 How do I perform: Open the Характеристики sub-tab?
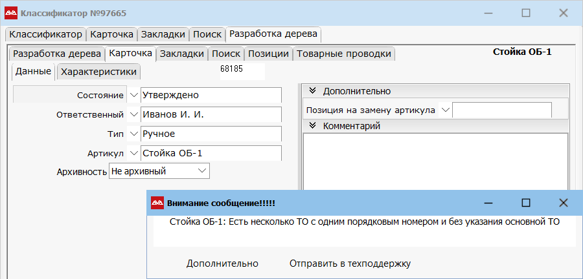[98, 72]
